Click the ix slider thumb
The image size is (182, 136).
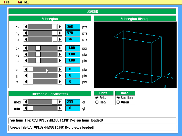(x=31, y=69)
